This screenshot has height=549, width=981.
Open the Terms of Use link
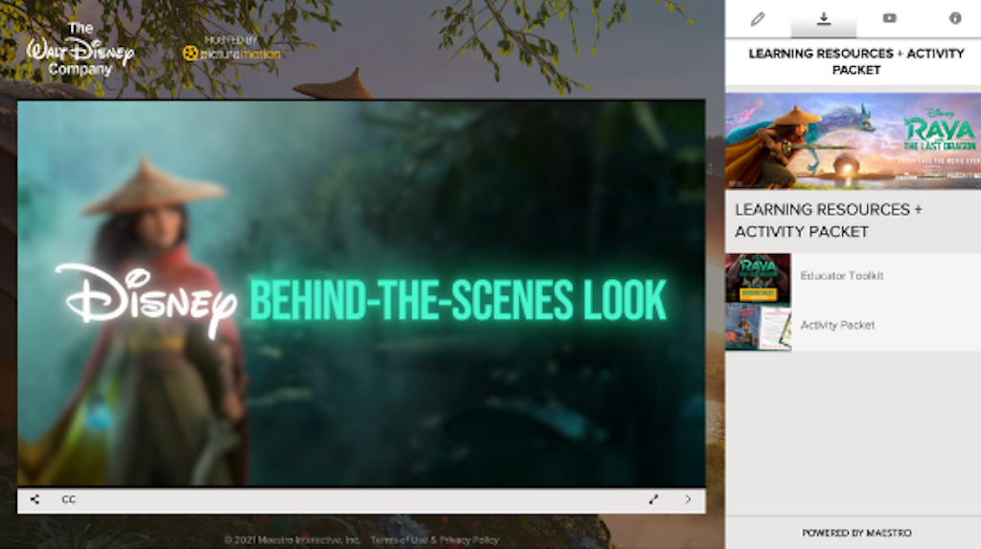tap(399, 539)
